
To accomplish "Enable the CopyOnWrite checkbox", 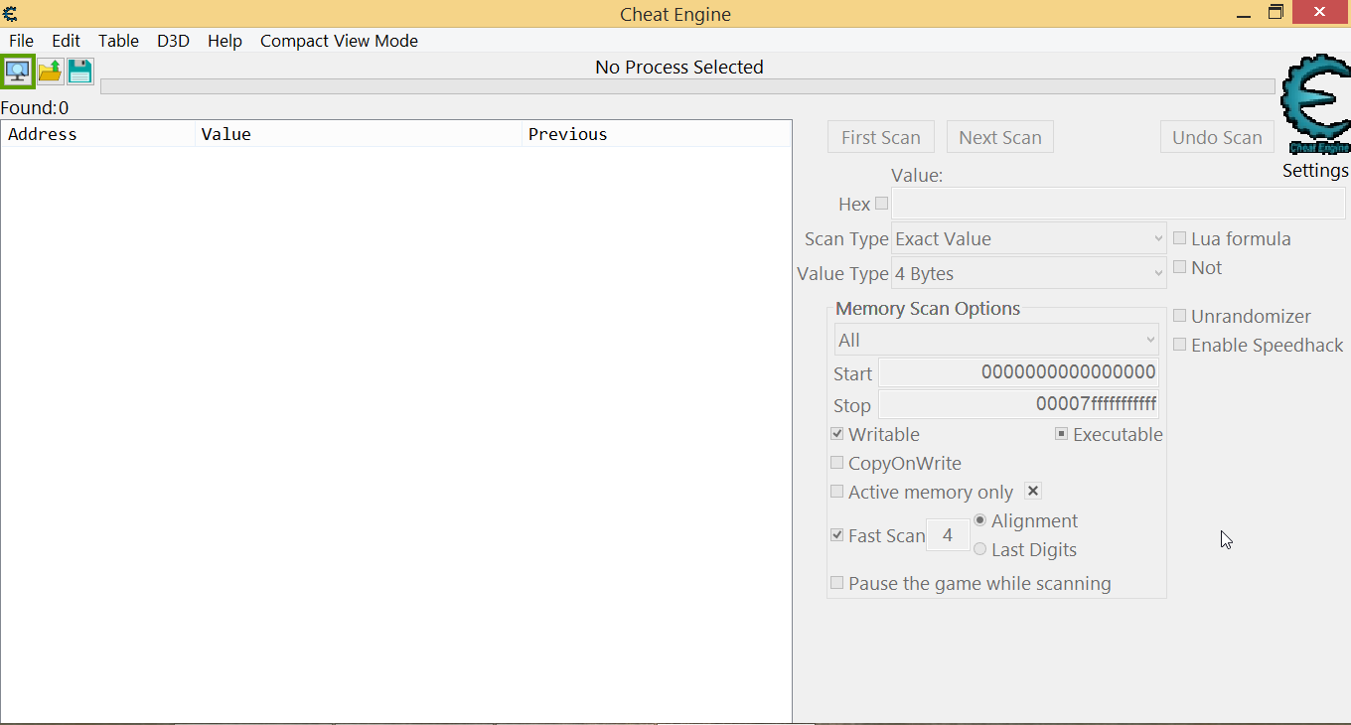I will [x=837, y=463].
